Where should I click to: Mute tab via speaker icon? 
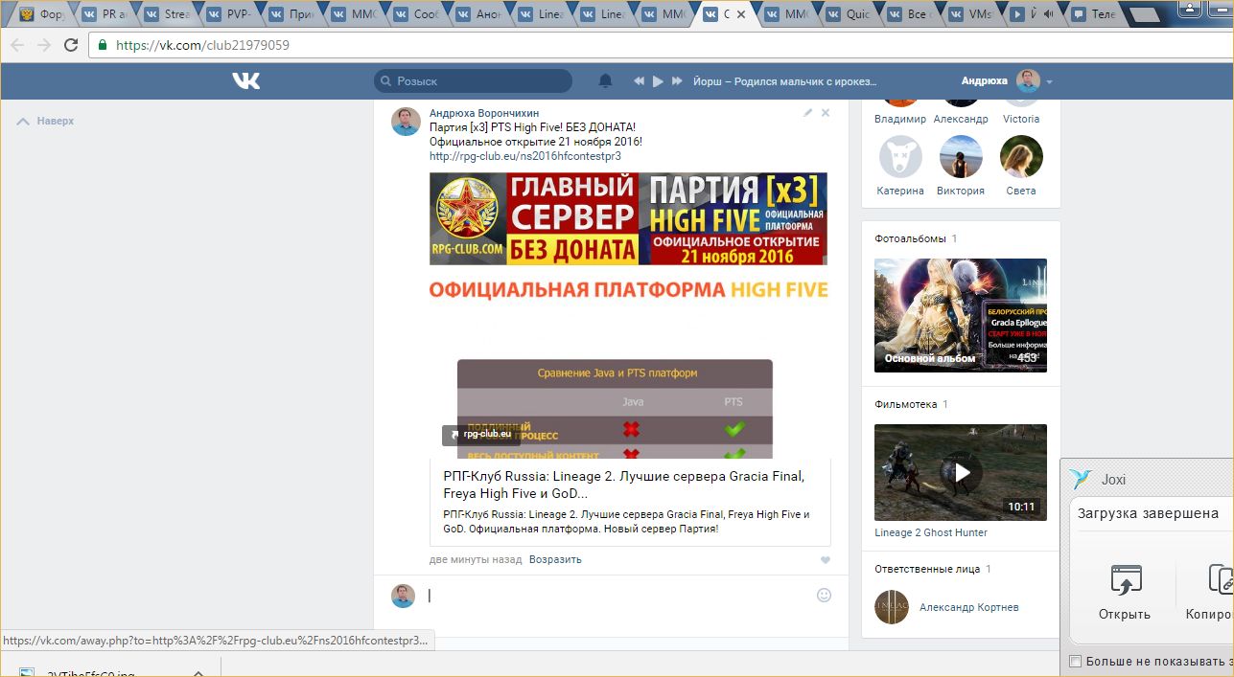coord(1048,14)
